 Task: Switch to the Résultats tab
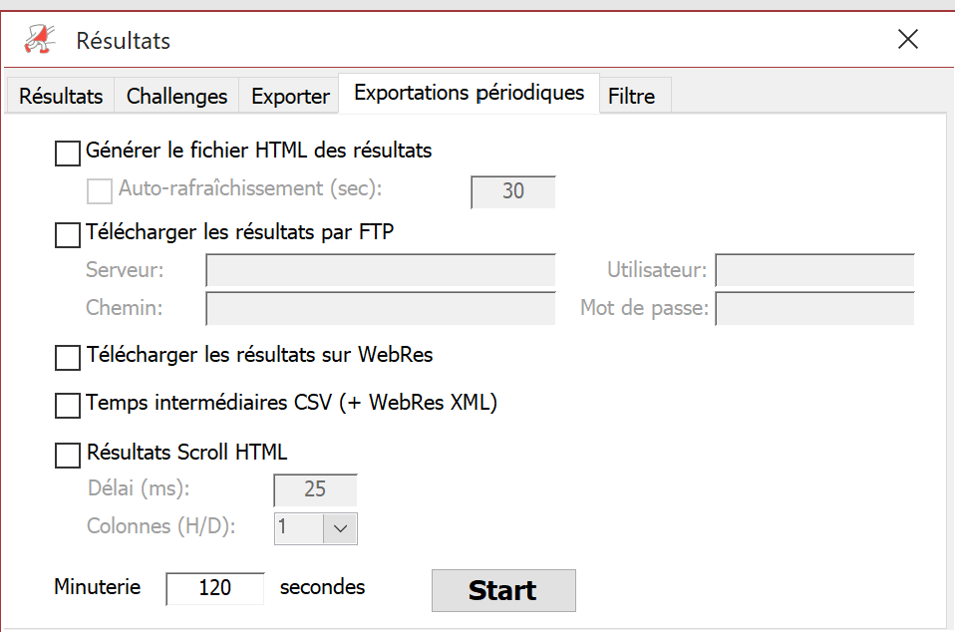pos(60,97)
